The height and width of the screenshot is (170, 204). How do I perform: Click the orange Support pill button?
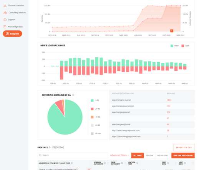(13, 34)
